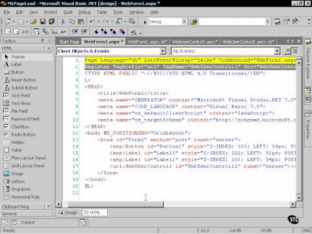The width and height of the screenshot is (312, 234).
Task: Open the New Project dropdown arrow
Action: tap(14, 21)
